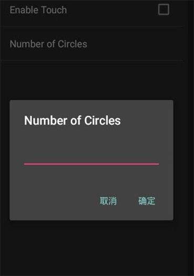The width and height of the screenshot is (194, 276).
Task: Place cursor in circle count entry field
Action: (x=91, y=157)
